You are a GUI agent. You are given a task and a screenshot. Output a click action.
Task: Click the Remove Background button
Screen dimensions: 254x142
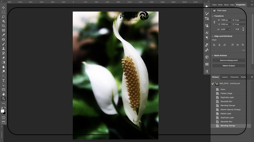(x=229, y=60)
